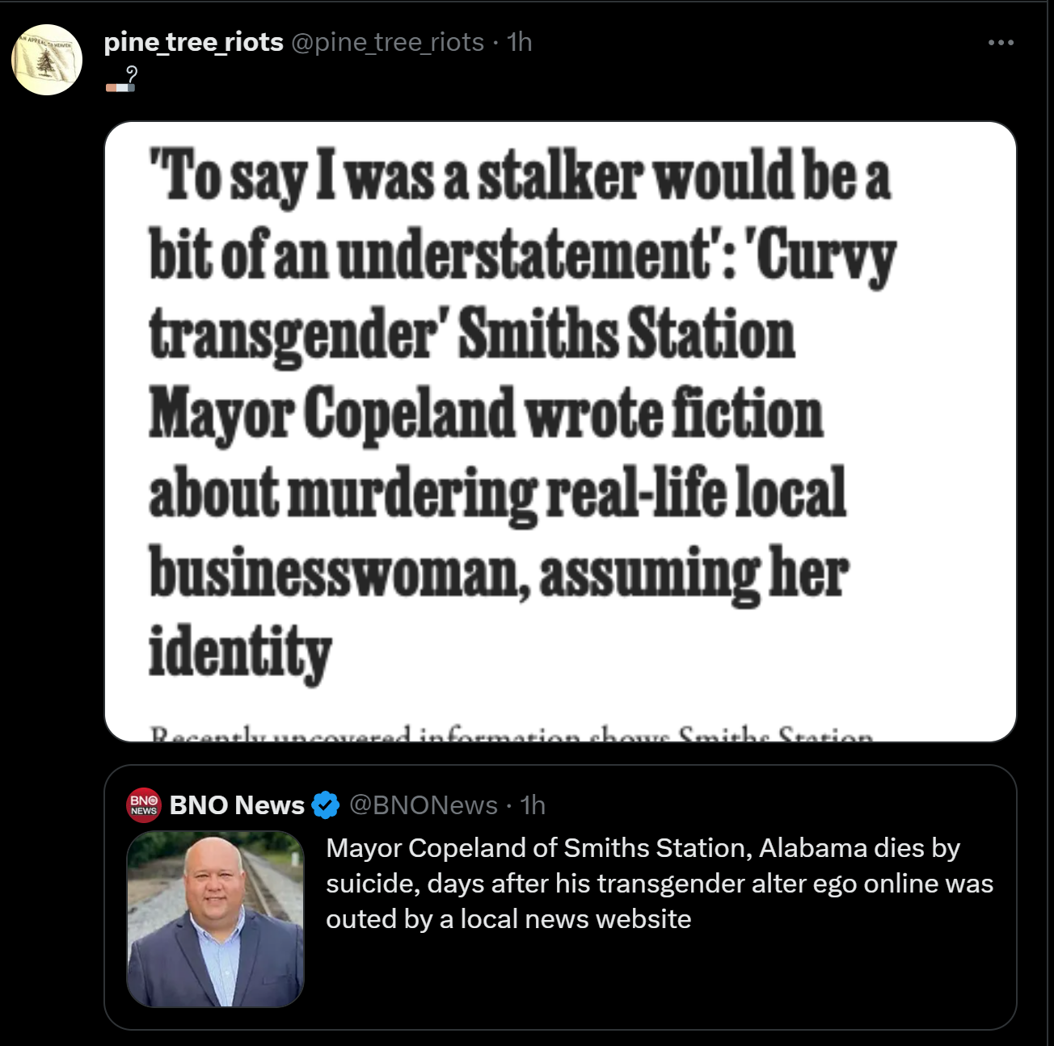Image resolution: width=1054 pixels, height=1046 pixels.
Task: Click the pine_tree_riots profile avatar
Action: click(x=47, y=60)
